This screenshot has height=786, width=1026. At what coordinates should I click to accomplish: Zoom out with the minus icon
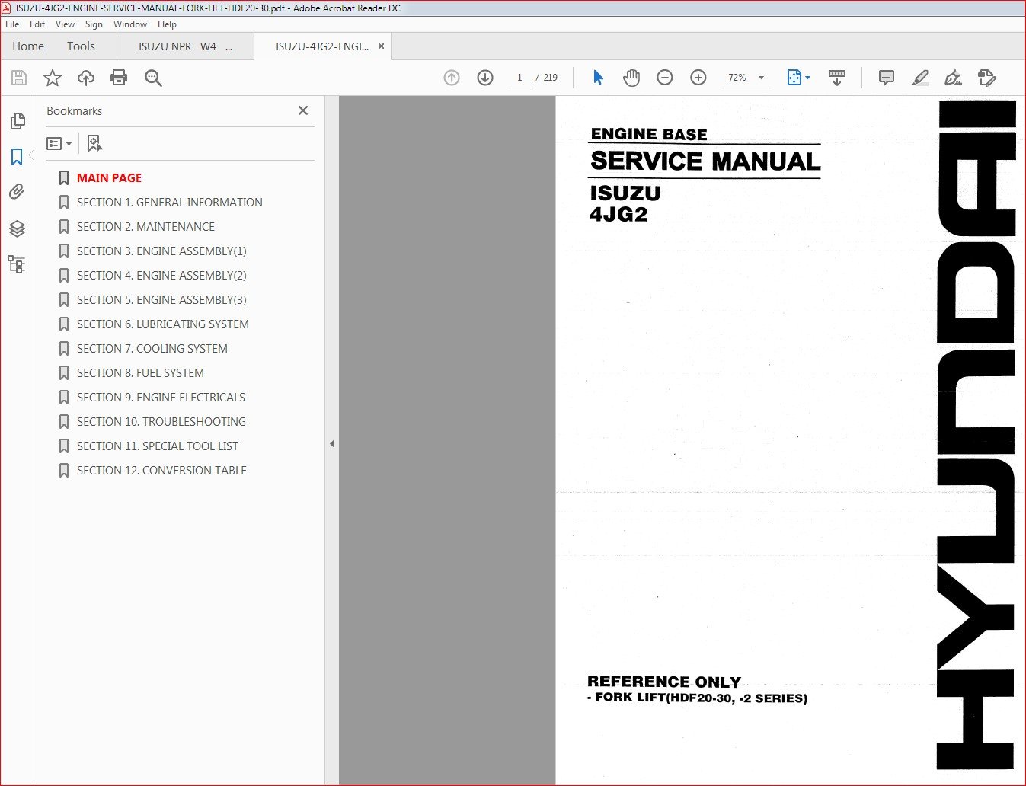tap(665, 78)
